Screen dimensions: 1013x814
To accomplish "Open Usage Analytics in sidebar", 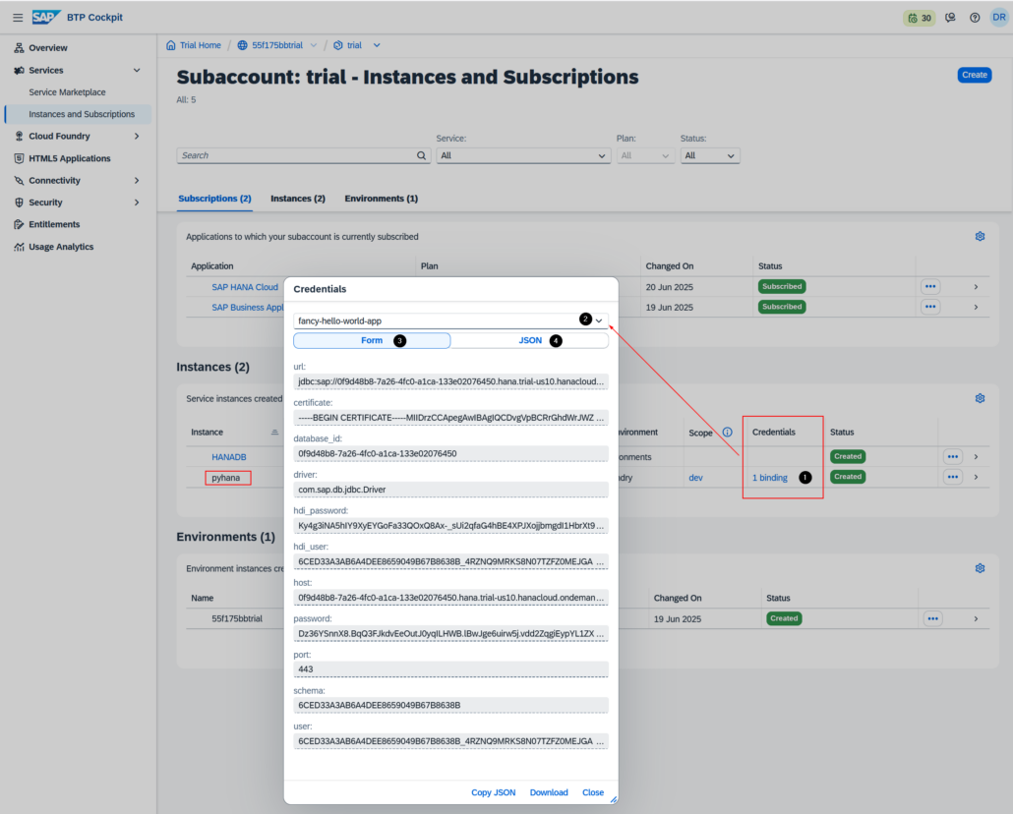I will pyautogui.click(x=61, y=247).
